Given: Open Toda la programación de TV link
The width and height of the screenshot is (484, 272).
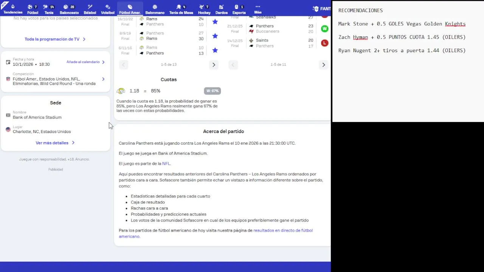Looking at the screenshot, I should 55,39.
